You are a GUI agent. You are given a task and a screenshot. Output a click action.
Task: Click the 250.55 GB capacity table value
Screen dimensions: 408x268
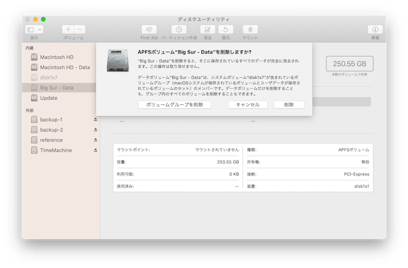pyautogui.click(x=228, y=162)
